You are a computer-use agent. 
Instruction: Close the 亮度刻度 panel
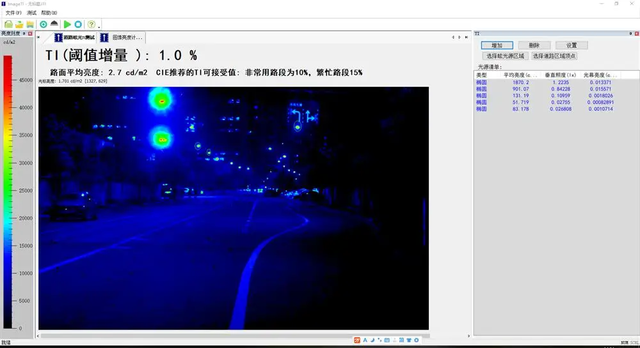[30, 33]
